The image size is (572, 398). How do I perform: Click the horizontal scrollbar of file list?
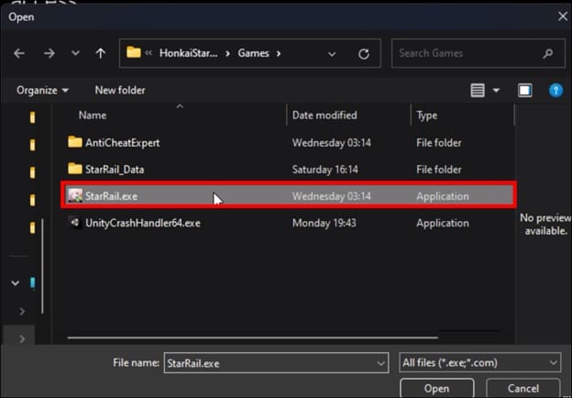(x=252, y=337)
